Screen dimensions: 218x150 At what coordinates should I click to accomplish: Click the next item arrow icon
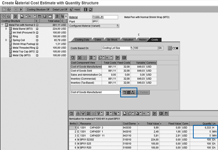click(21, 9)
